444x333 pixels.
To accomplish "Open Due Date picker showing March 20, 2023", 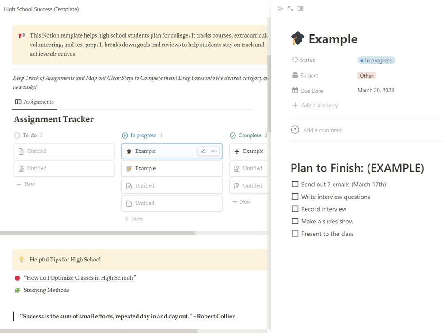I will coord(376,91).
